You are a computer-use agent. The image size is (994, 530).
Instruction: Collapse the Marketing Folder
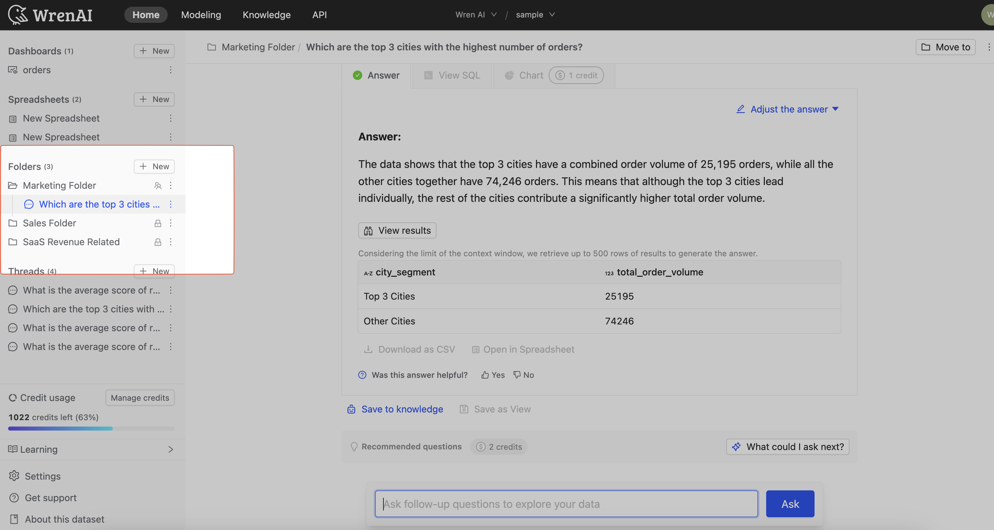coord(13,185)
